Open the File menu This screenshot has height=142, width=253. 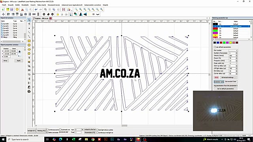tap(4, 5)
